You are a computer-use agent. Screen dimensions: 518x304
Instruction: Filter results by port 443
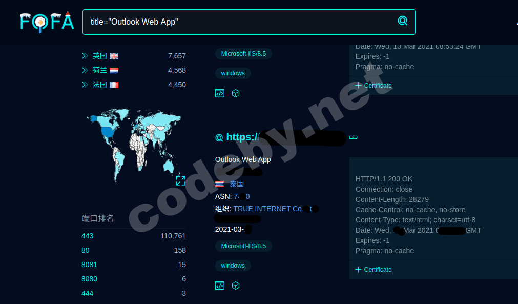[87, 236]
